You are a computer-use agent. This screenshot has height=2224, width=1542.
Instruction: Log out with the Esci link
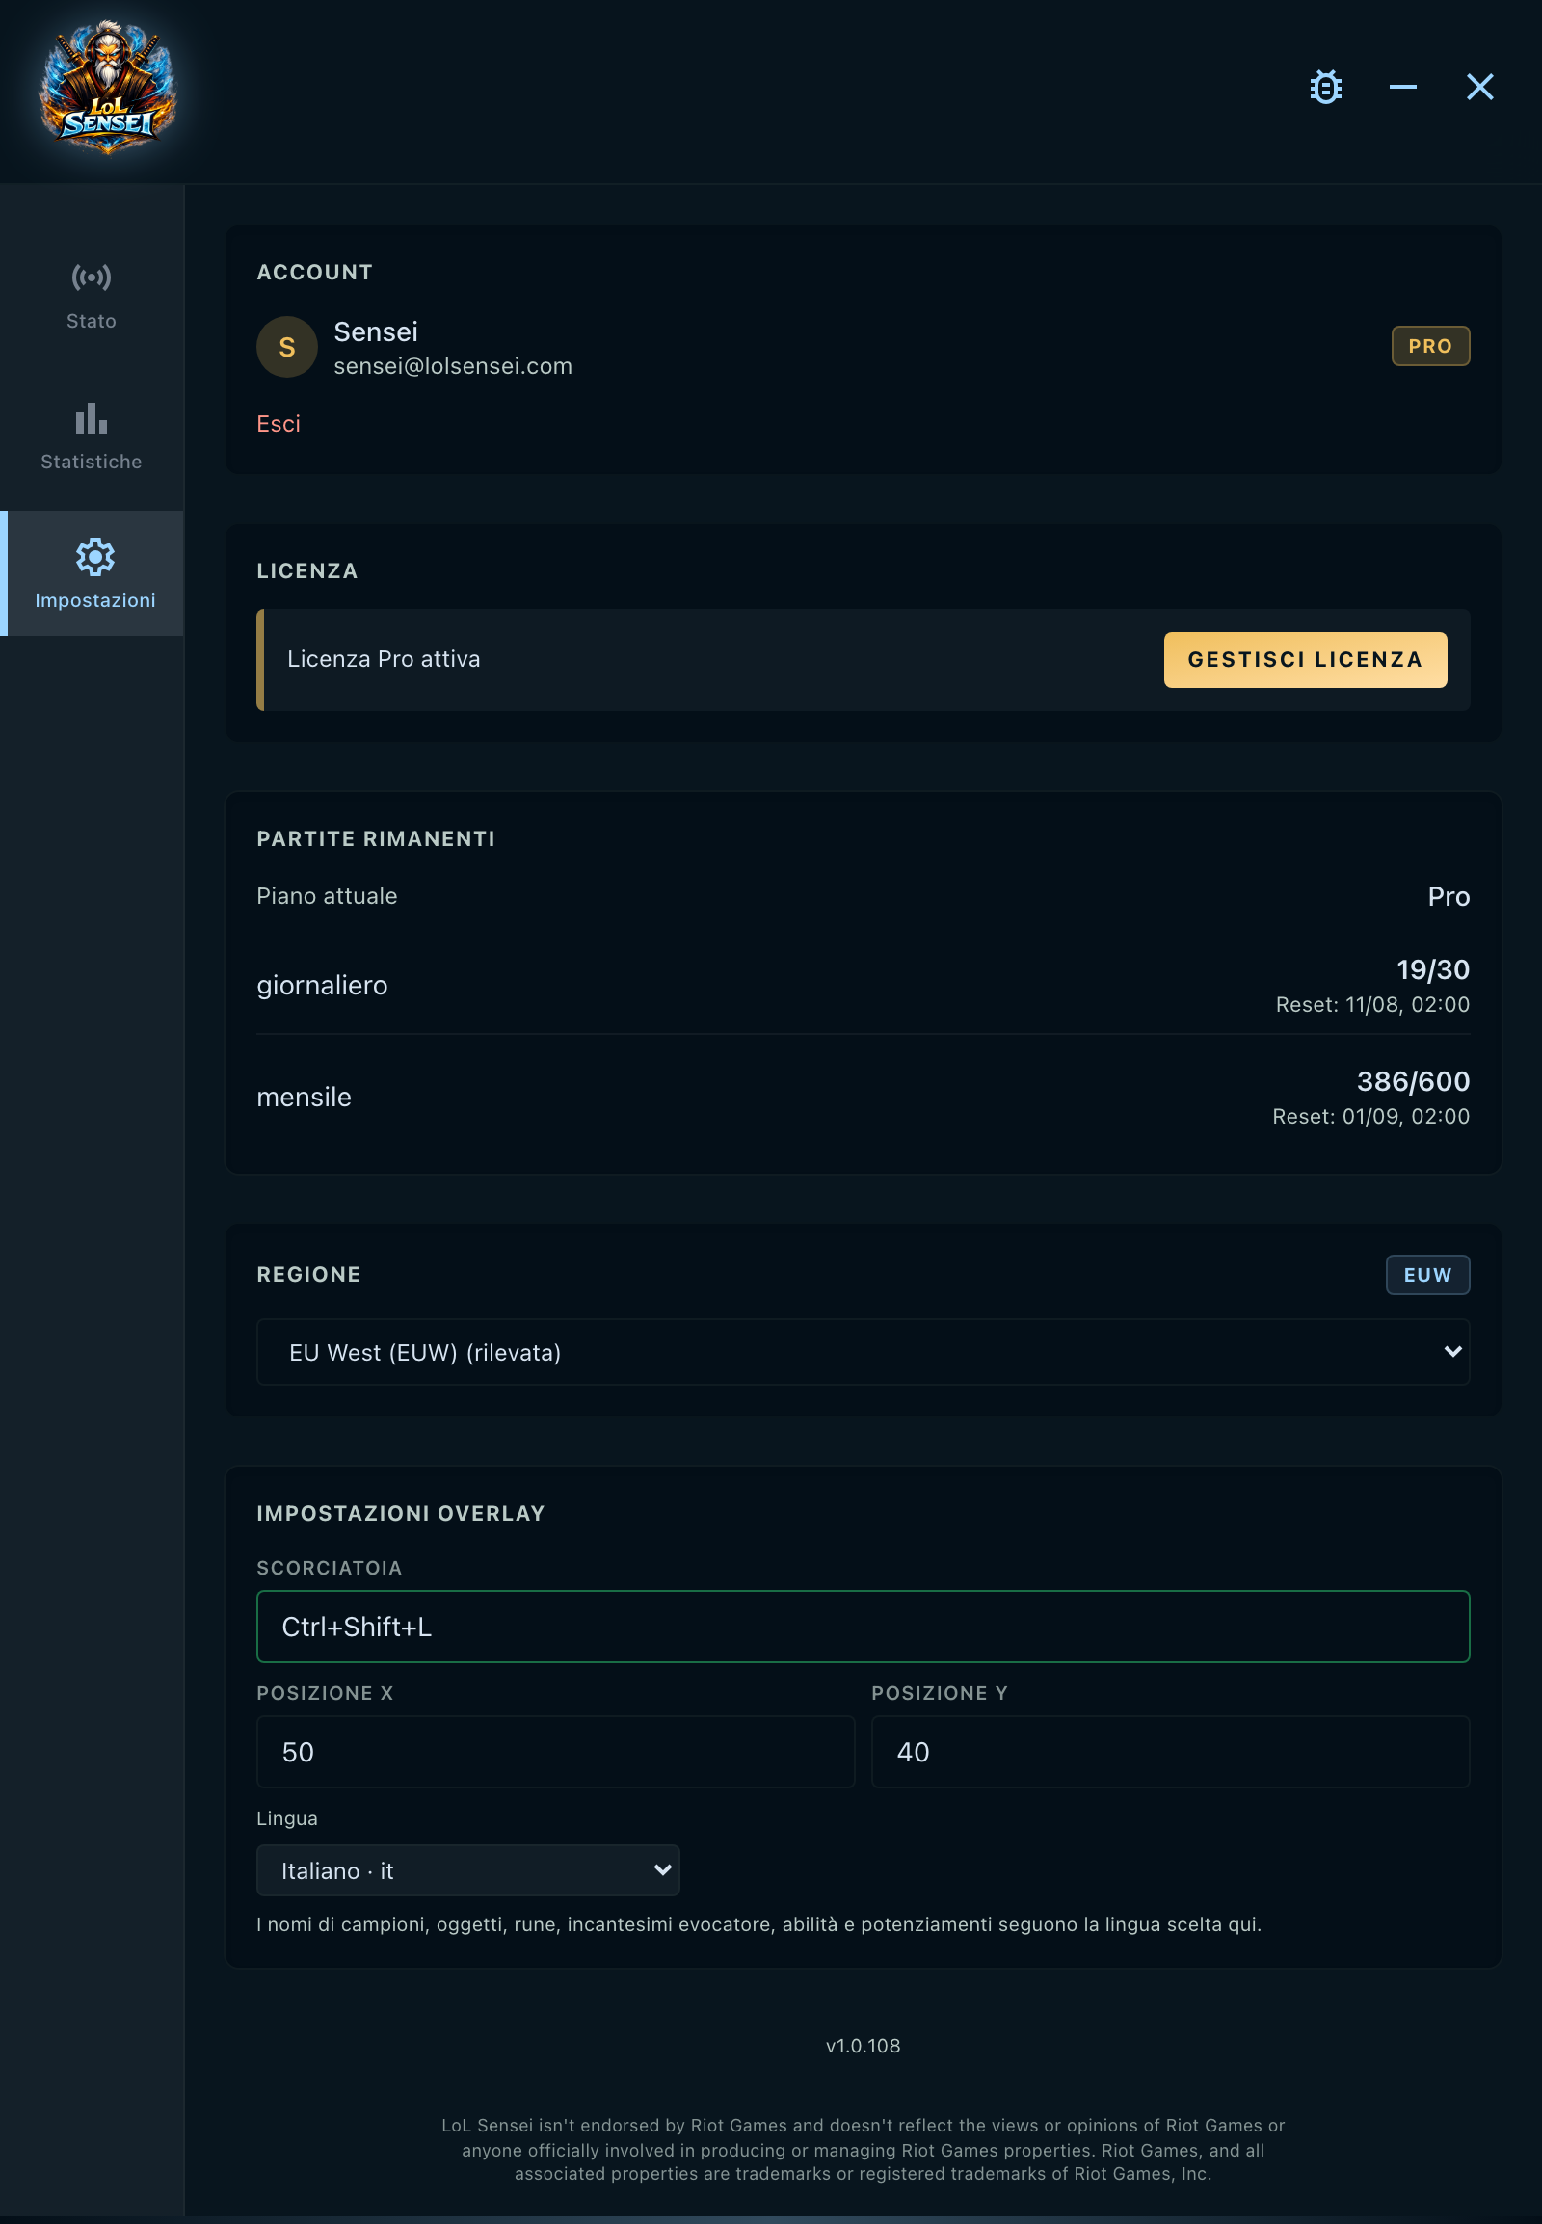279,424
